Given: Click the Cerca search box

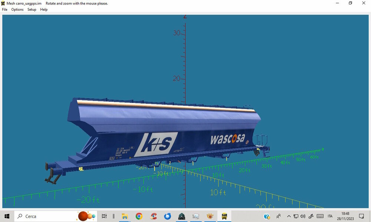Looking at the screenshot, I should click(x=56, y=216).
